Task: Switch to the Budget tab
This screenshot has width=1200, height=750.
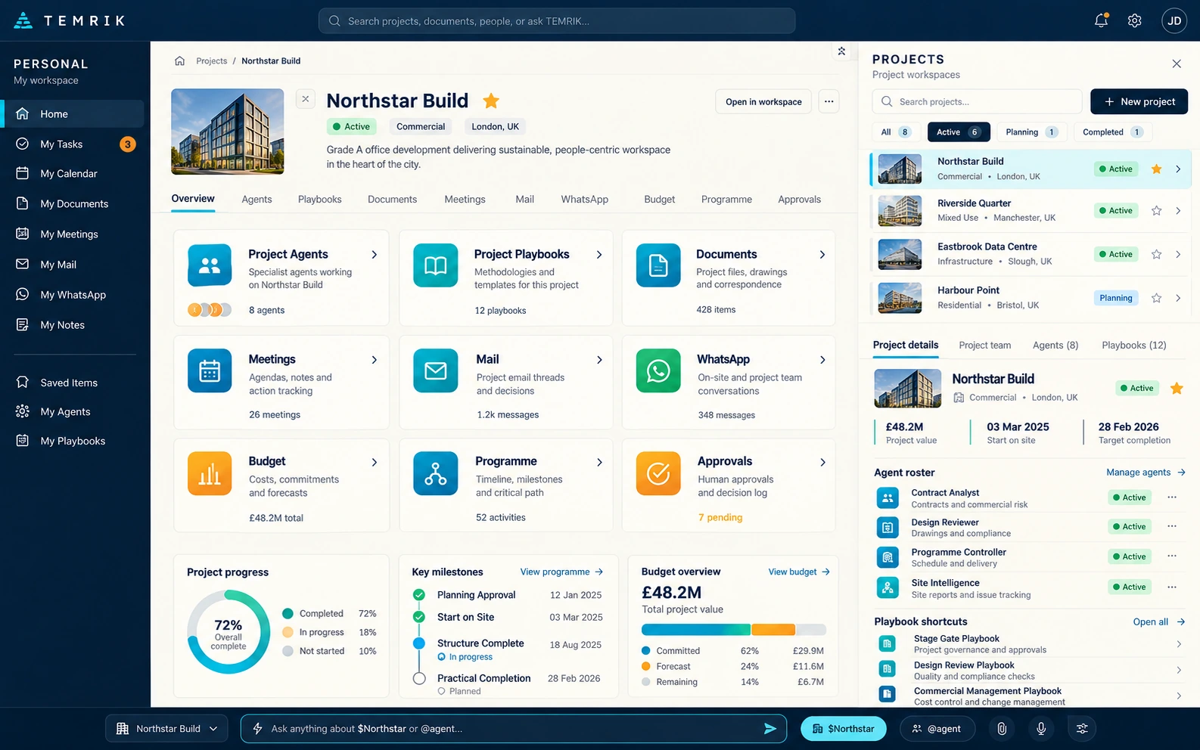Action: pos(660,200)
